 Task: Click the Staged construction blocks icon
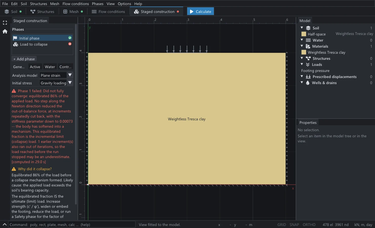coord(136,12)
